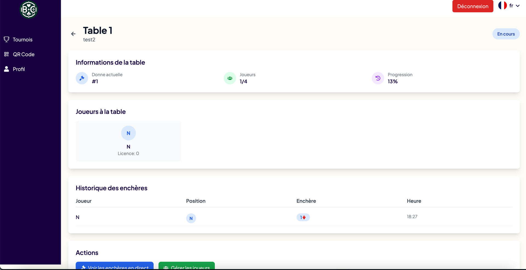Viewport: 526px width, 270px height.
Task: Click the QR code grid icon
Action: 7,54
